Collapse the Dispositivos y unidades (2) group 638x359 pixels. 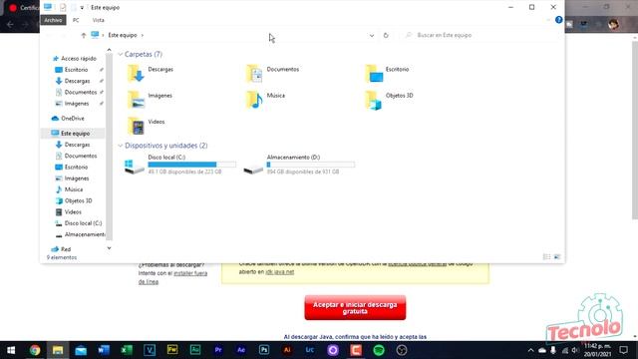tap(120, 146)
